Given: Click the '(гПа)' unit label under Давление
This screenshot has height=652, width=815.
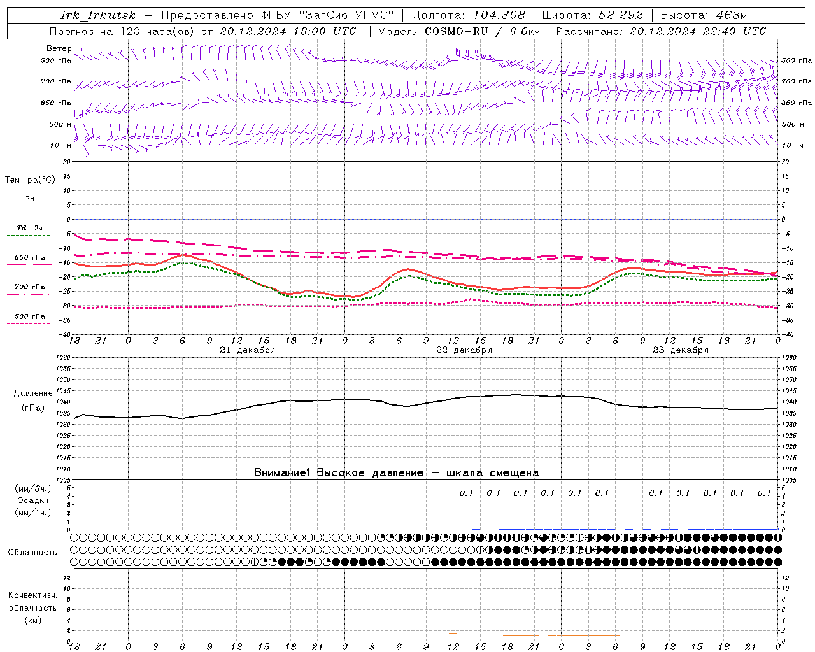Looking at the screenshot, I should (33, 408).
